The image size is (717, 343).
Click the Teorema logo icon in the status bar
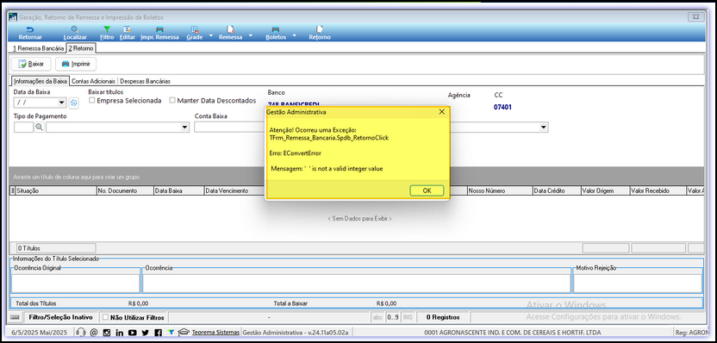pos(171,332)
